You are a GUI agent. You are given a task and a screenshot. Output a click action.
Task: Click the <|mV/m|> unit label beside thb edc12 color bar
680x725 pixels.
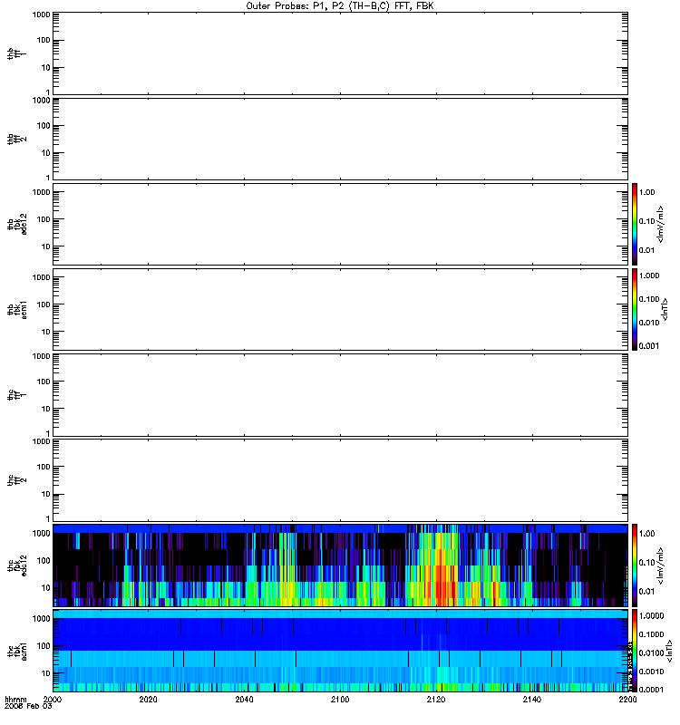(x=661, y=224)
